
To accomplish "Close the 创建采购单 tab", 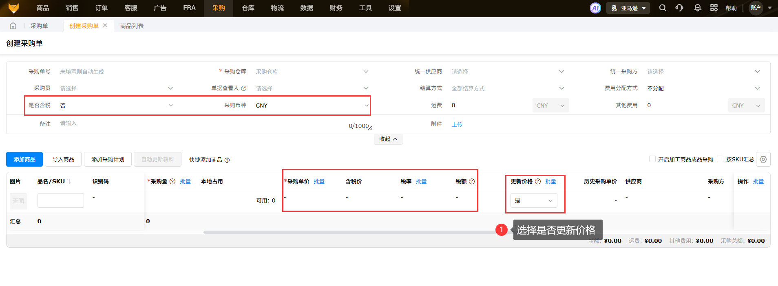I will pos(105,25).
